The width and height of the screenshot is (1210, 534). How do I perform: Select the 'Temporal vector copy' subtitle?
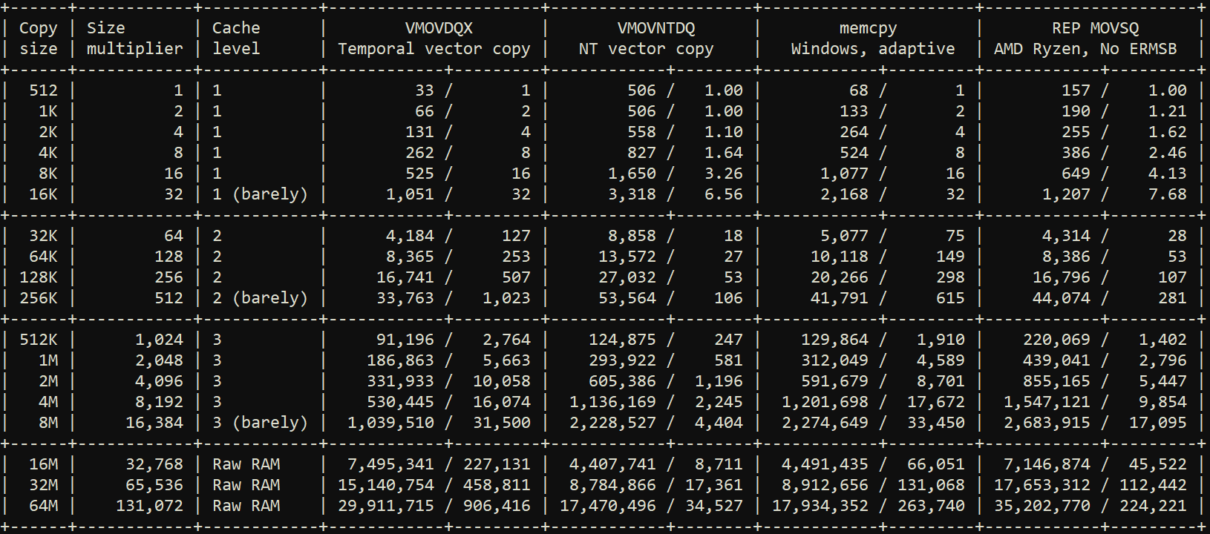[434, 49]
